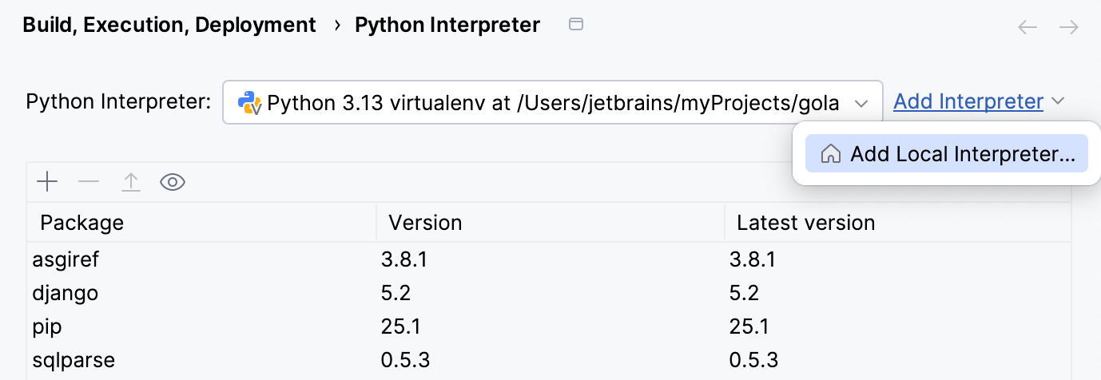
Task: Click the upgrade package arrow icon
Action: click(x=130, y=183)
